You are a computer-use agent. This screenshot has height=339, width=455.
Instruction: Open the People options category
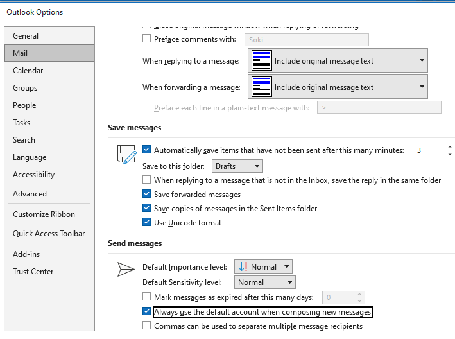point(49,105)
